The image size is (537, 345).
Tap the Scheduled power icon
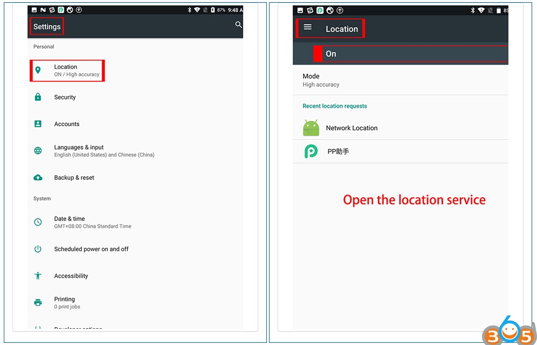pyautogui.click(x=38, y=249)
